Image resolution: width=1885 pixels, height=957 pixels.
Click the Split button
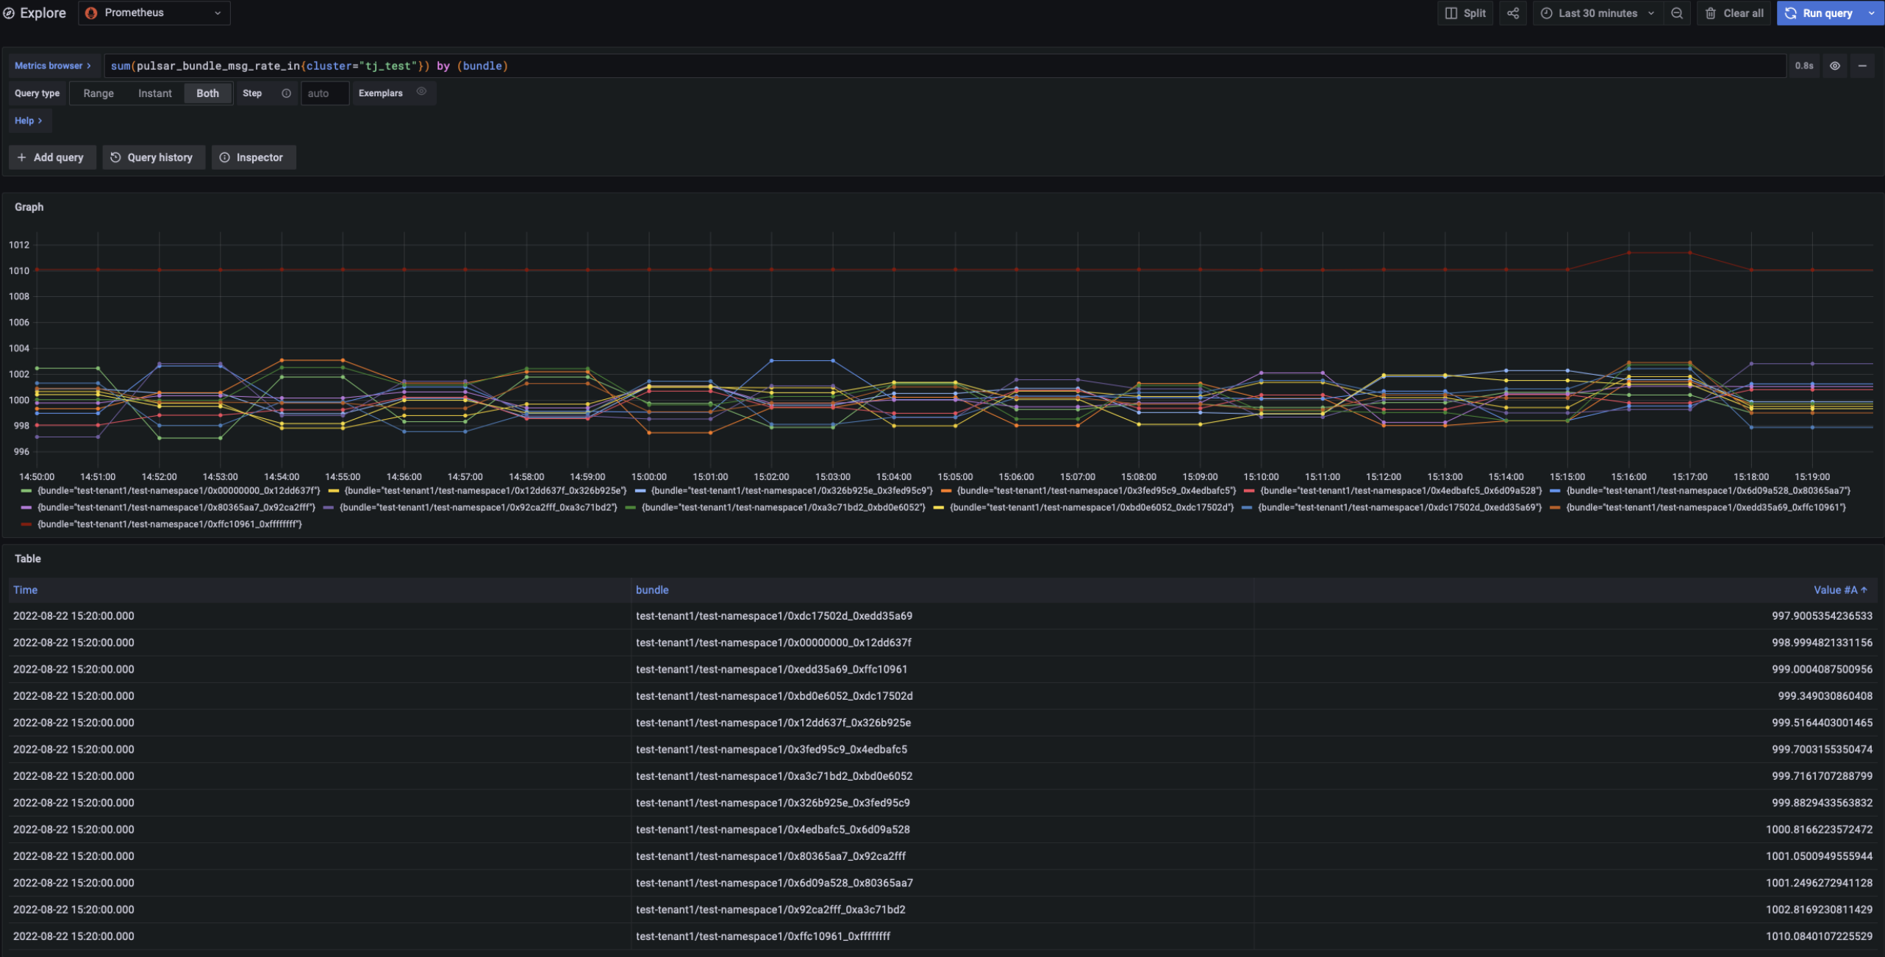1465,13
